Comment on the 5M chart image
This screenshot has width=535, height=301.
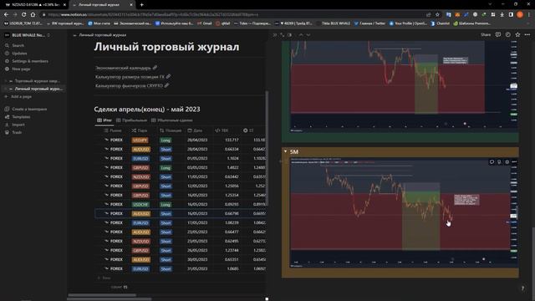[492, 161]
